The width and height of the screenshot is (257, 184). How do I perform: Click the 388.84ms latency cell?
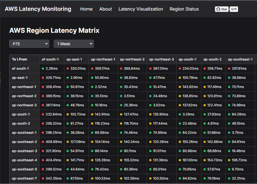click(x=132, y=69)
